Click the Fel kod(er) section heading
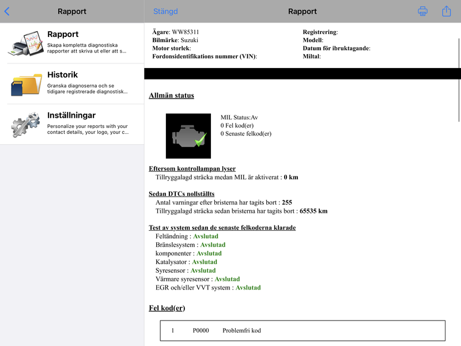 click(x=167, y=308)
